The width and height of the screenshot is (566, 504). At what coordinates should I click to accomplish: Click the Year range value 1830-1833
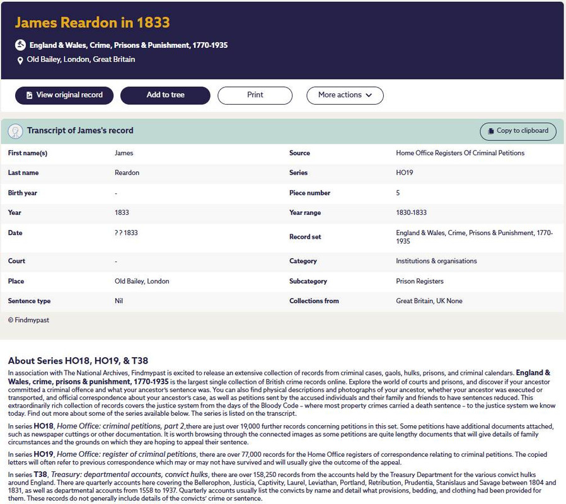pos(411,212)
